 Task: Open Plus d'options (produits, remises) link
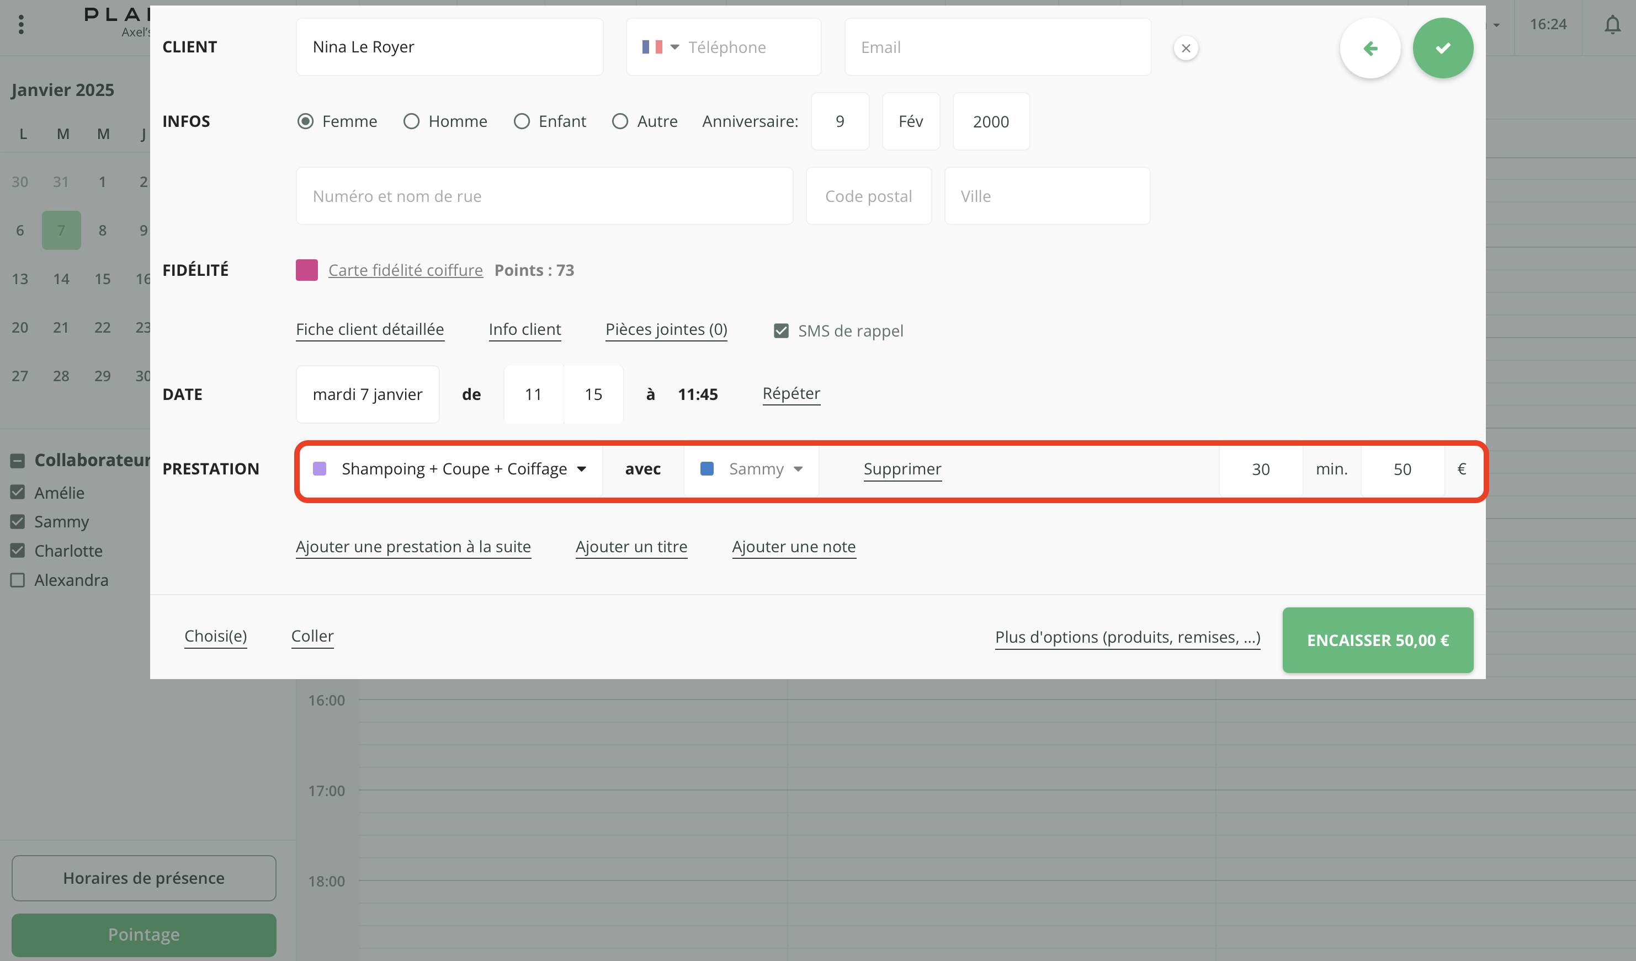coord(1127,637)
